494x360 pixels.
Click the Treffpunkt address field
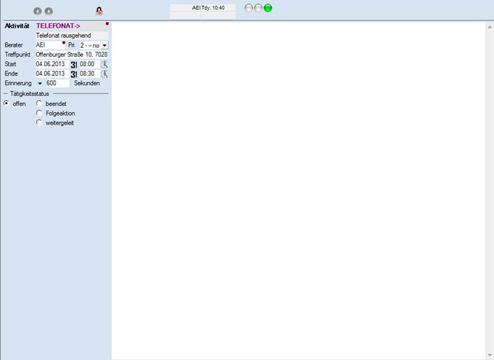72,55
